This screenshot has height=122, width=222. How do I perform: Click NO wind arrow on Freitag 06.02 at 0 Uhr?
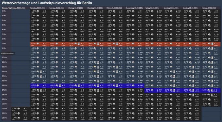coord(157,11)
